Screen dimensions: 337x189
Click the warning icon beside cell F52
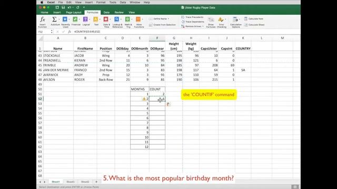(144, 99)
